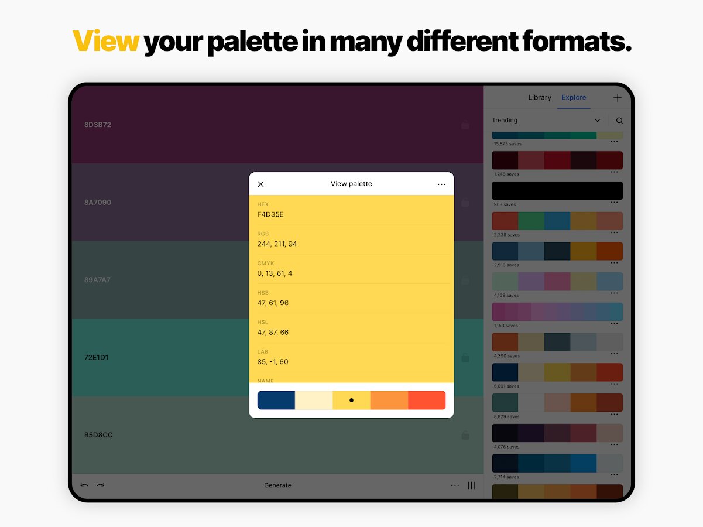Open options for 2,518 saves palette
The width and height of the screenshot is (703, 527).
615,263
